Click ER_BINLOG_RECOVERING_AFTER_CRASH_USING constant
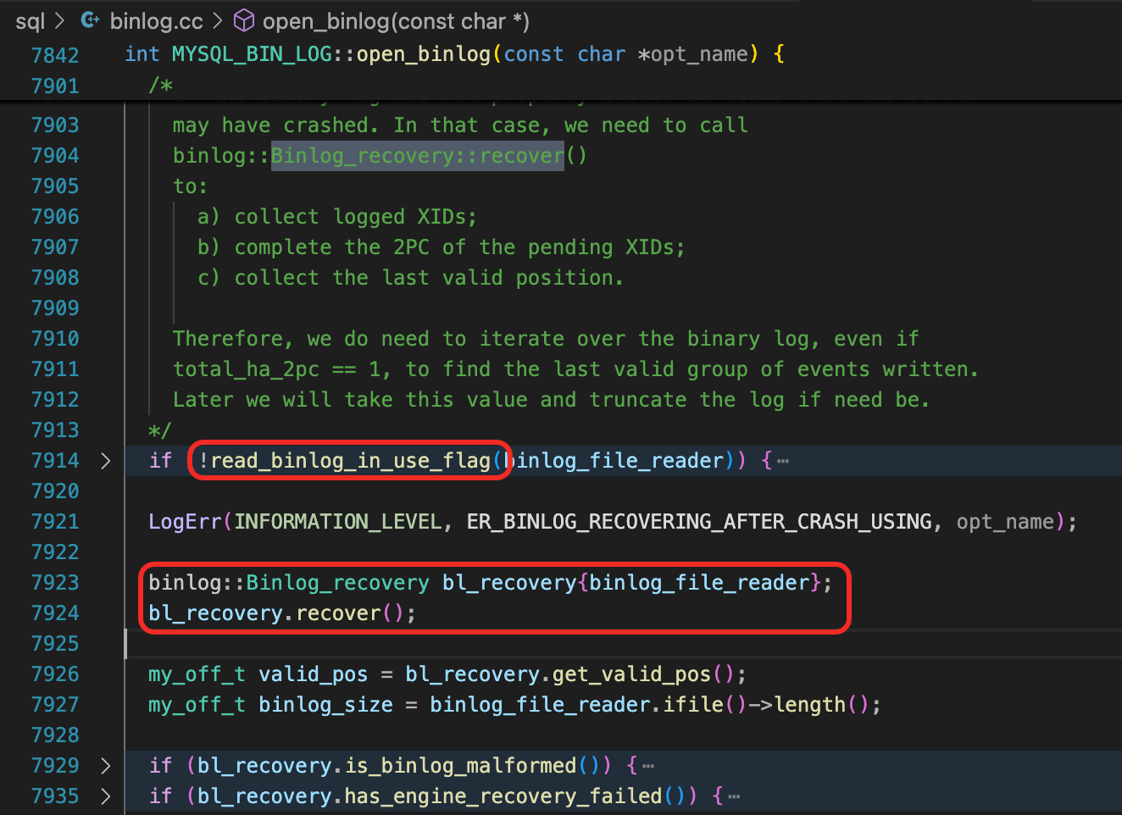This screenshot has height=815, width=1122. (698, 522)
